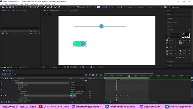Enable the Snapping checkbox
Image resolution: width=193 pixels, height=109 pixels.
(78, 7)
